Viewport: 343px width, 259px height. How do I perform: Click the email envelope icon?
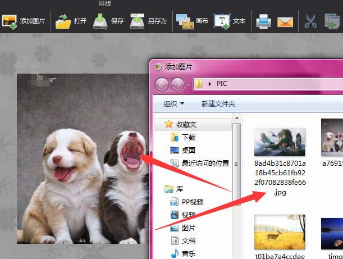coord(285,22)
